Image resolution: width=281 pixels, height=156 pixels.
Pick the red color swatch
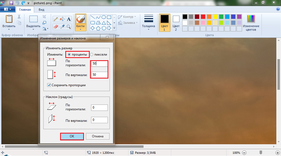click(x=203, y=17)
